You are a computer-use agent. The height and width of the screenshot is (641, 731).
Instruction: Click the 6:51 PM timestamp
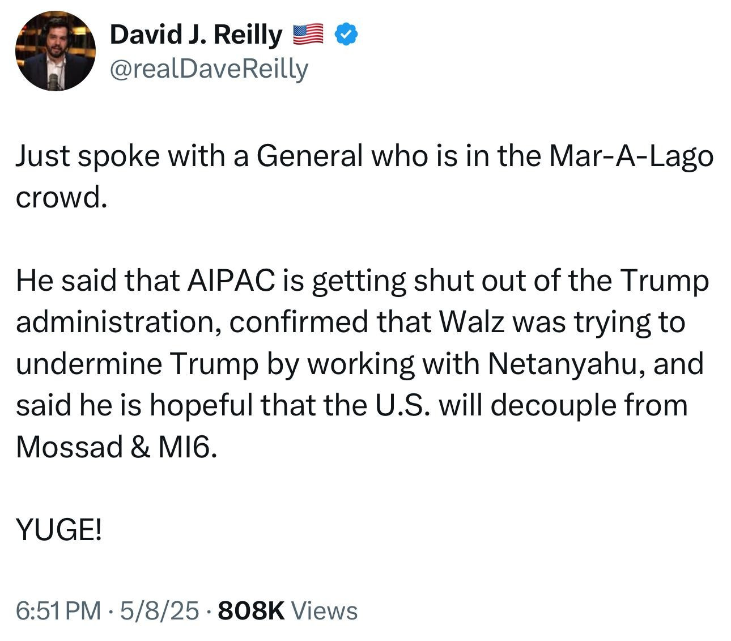pyautogui.click(x=58, y=610)
